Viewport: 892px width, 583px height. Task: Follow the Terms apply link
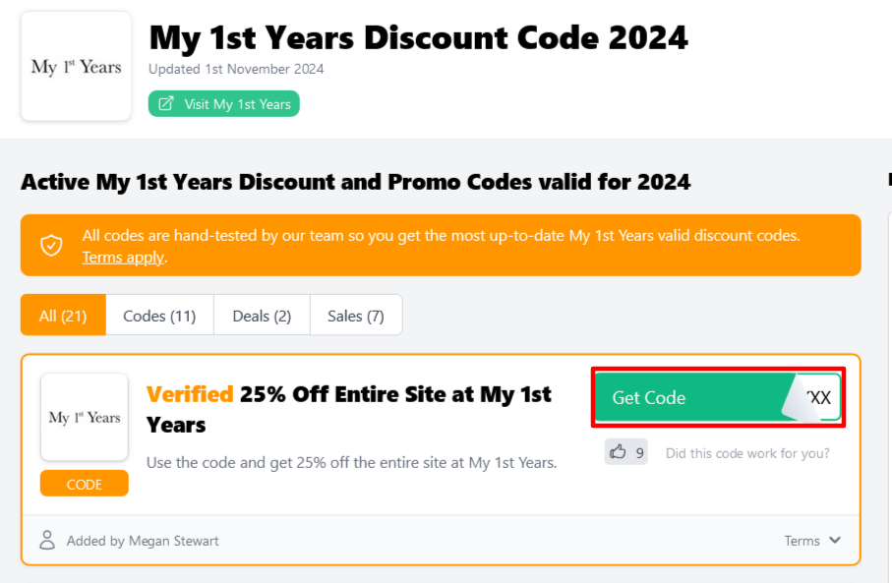coord(123,258)
